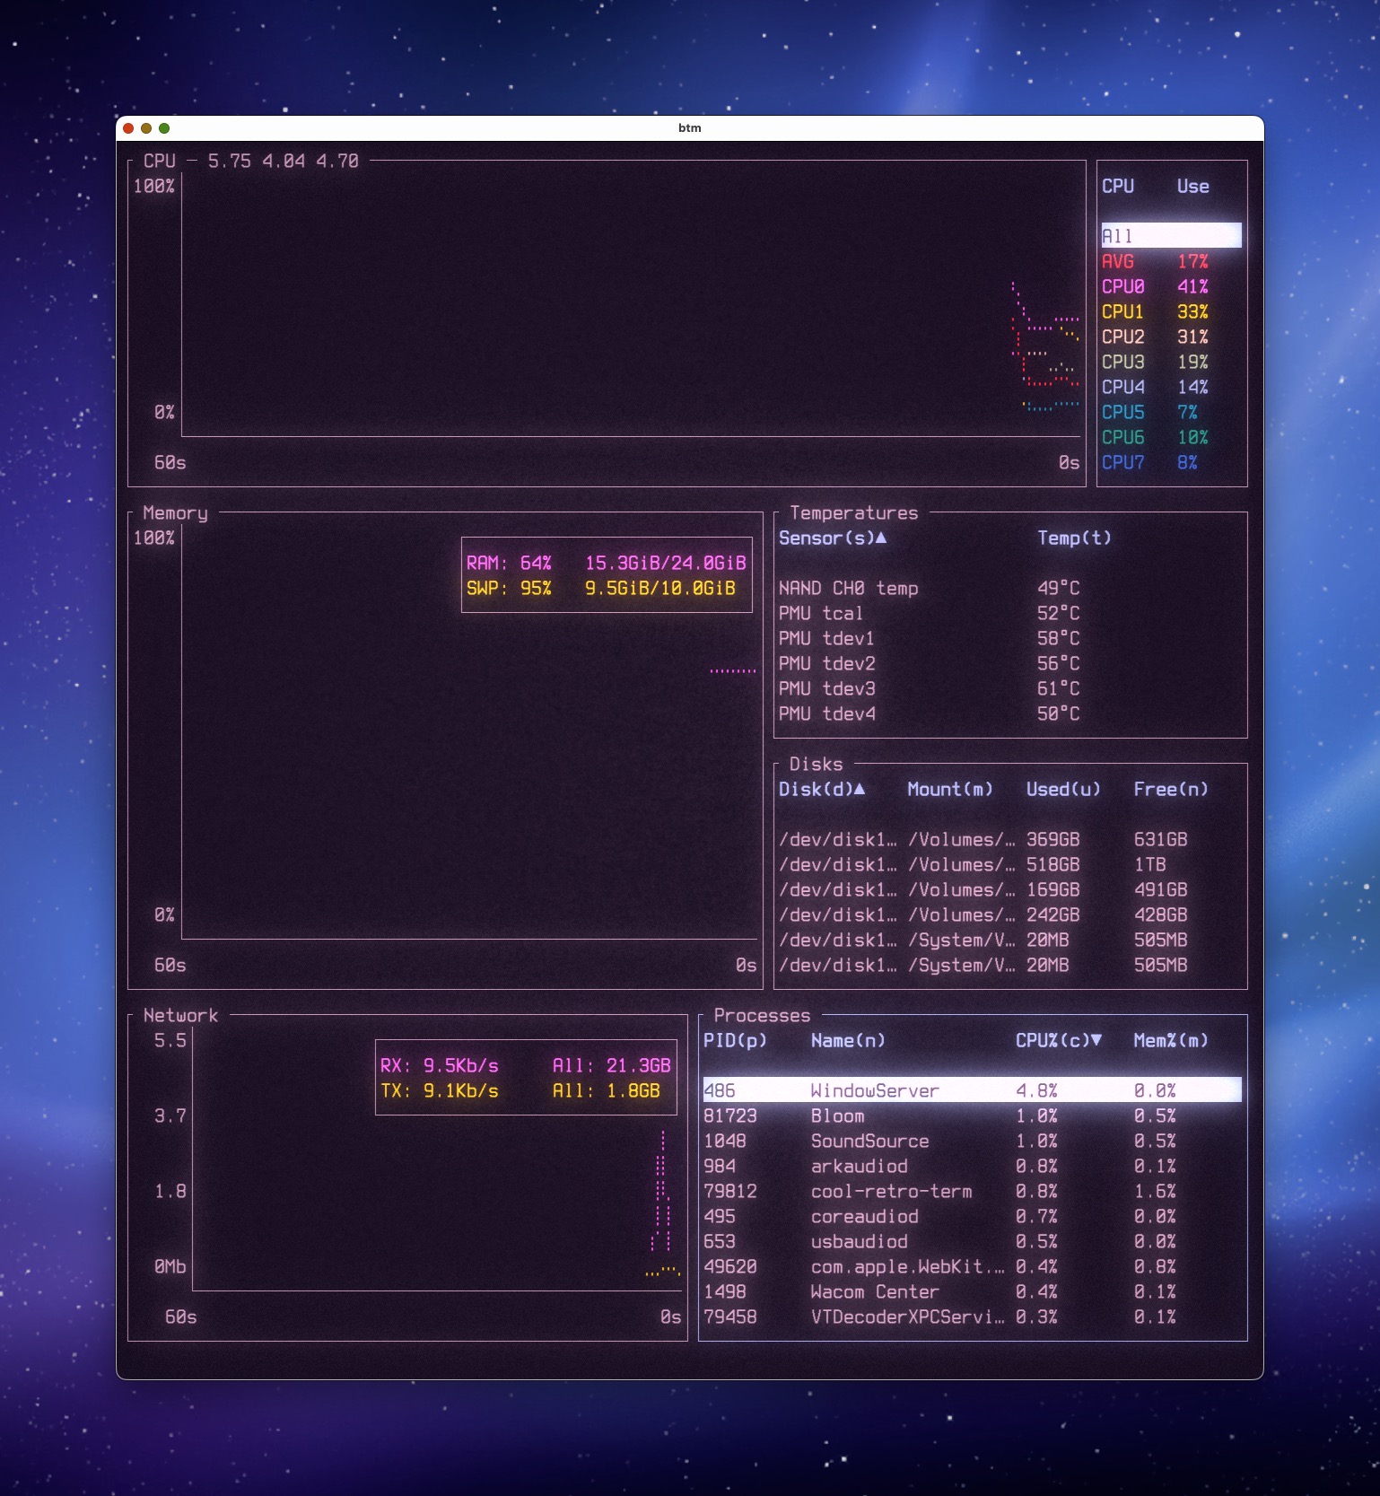Screen dimensions: 1380x1496
Task: Click the Name(n) column header
Action: coord(848,1041)
